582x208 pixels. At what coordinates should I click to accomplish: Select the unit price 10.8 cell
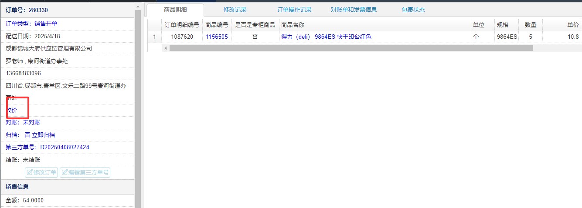562,37
